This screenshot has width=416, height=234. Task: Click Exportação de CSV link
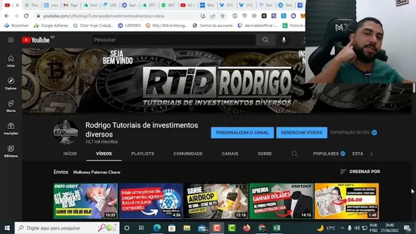point(354,133)
